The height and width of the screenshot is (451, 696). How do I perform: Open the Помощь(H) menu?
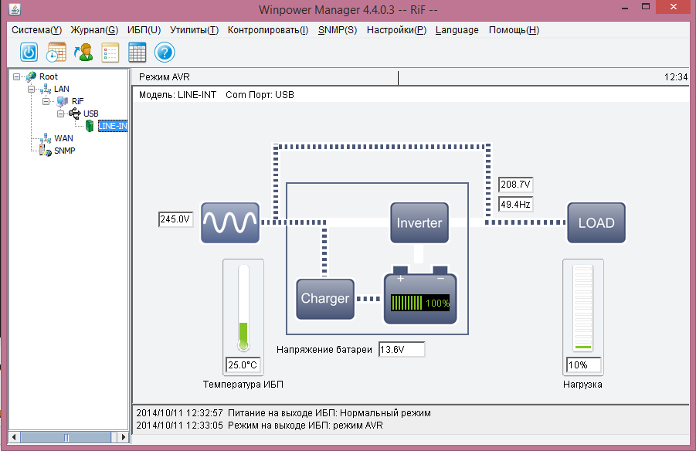click(x=514, y=30)
